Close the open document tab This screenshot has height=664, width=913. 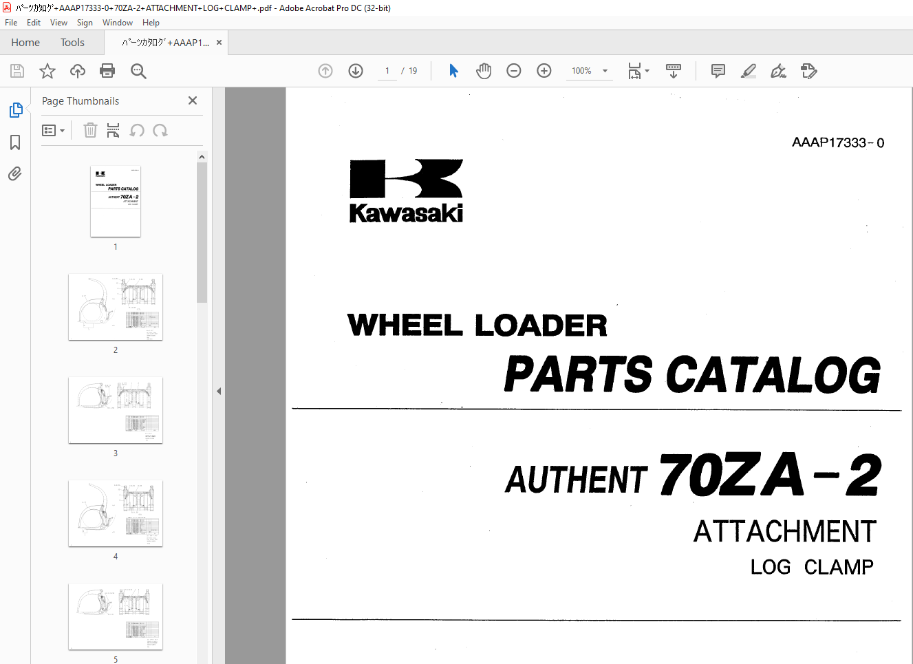click(x=219, y=43)
